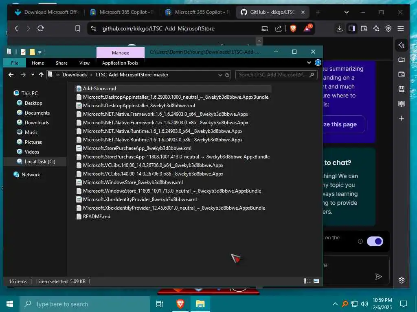Switch Explorer to large icons view
Viewport: 417px width, 312px height.
(x=316, y=281)
